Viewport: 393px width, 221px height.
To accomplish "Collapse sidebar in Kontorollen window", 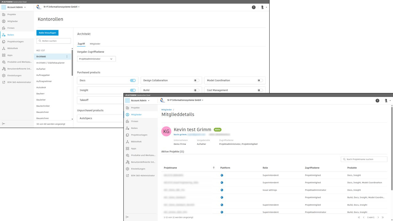I will pos(4,124).
